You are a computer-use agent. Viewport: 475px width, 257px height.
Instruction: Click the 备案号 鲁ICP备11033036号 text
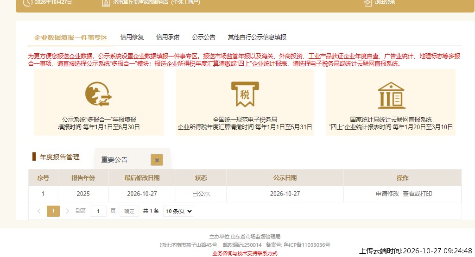(x=298, y=245)
